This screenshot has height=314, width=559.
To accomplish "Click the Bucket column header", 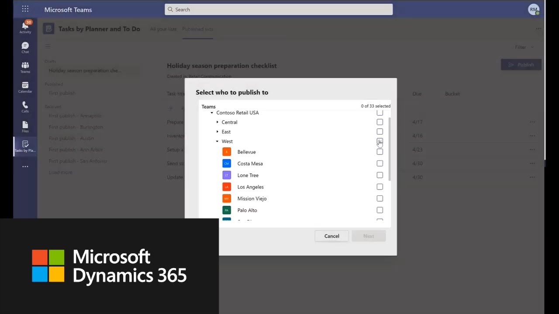I will tap(452, 94).
